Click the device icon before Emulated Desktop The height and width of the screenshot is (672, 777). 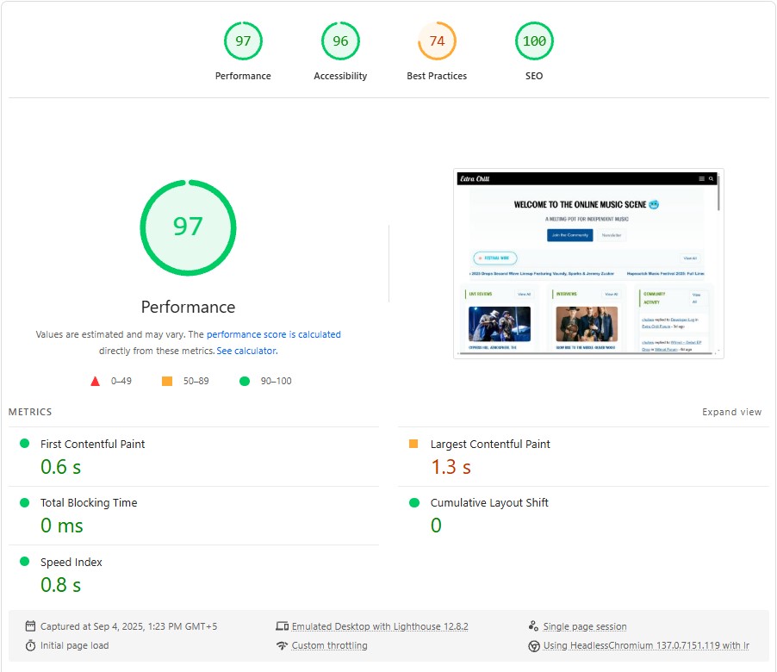283,626
